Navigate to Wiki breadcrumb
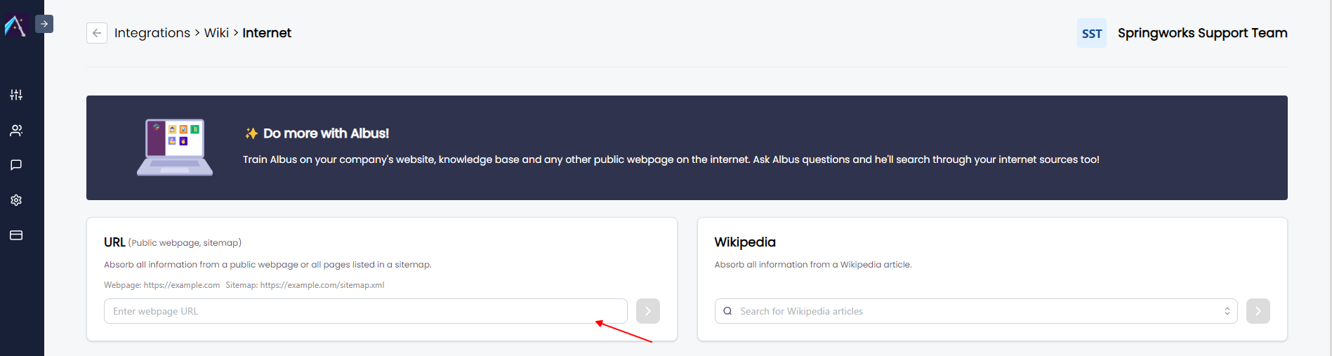This screenshot has height=356, width=1332. click(x=216, y=33)
